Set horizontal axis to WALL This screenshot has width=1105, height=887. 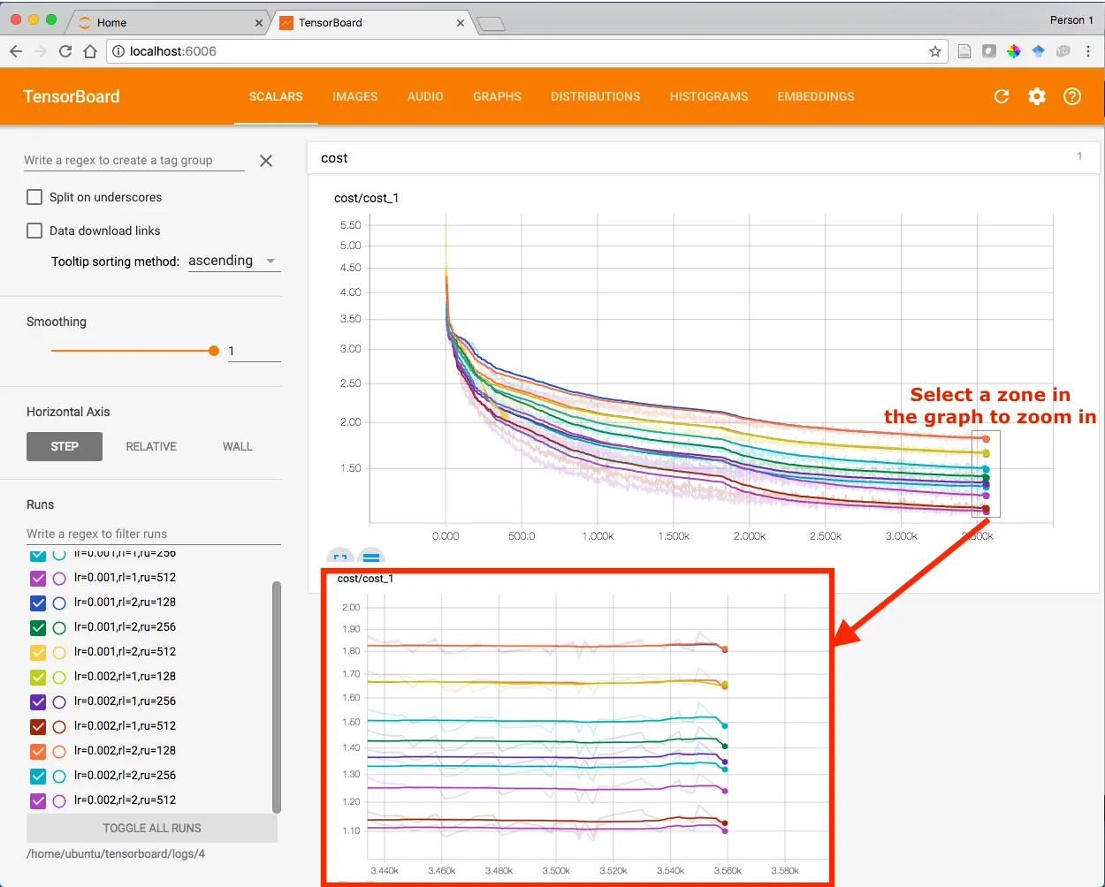238,446
